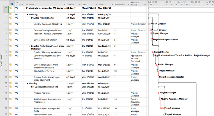The width and height of the screenshot is (214, 116).
Task: Click the auto-schedule task mode icon for Initiating
Action: [17, 14]
